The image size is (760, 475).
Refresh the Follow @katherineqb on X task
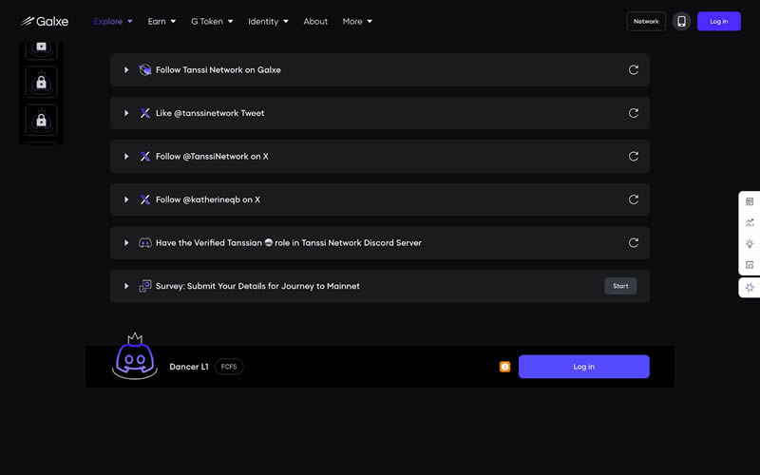633,199
